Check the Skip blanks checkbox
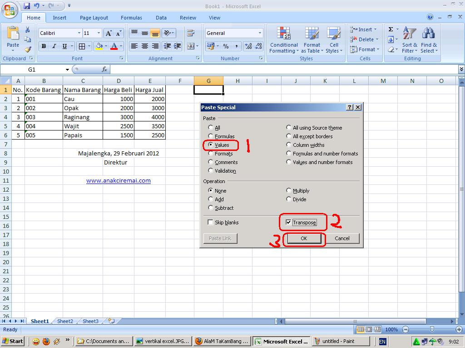This screenshot has height=348, width=465. [211, 222]
